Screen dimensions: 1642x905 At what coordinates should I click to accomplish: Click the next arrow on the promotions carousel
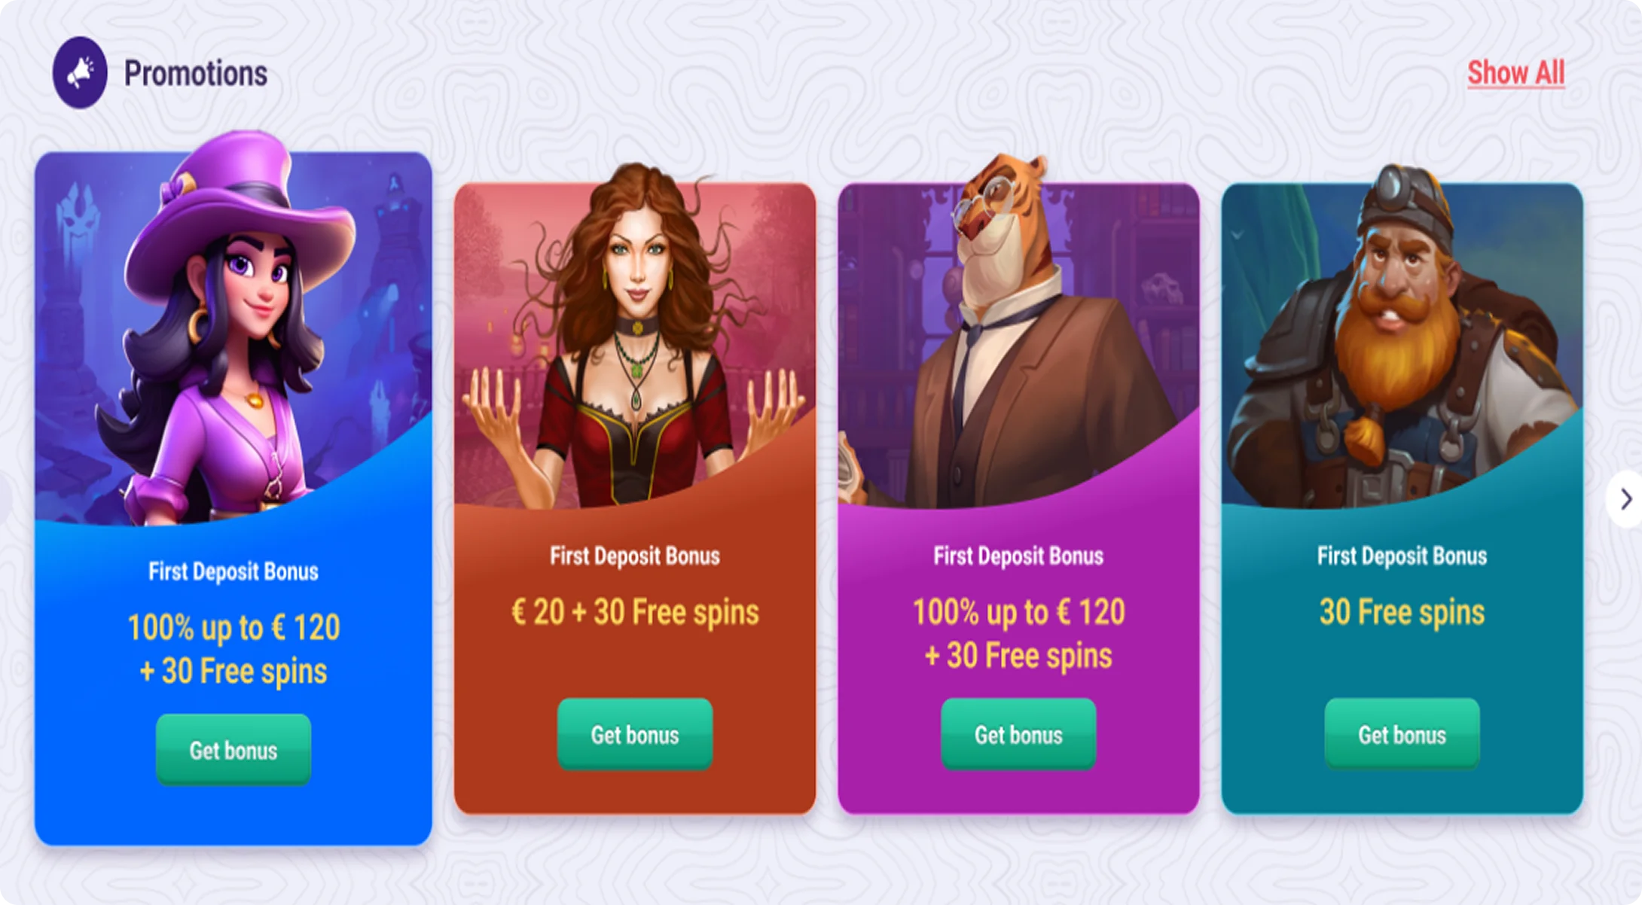(x=1625, y=498)
